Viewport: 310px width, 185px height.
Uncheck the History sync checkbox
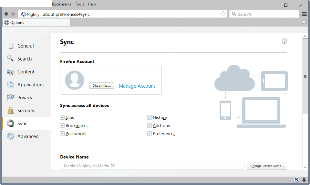(150, 117)
